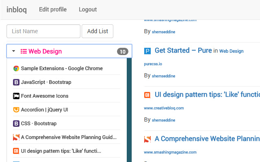
Task: Click Logout in the top bar
Action: [x=88, y=9]
